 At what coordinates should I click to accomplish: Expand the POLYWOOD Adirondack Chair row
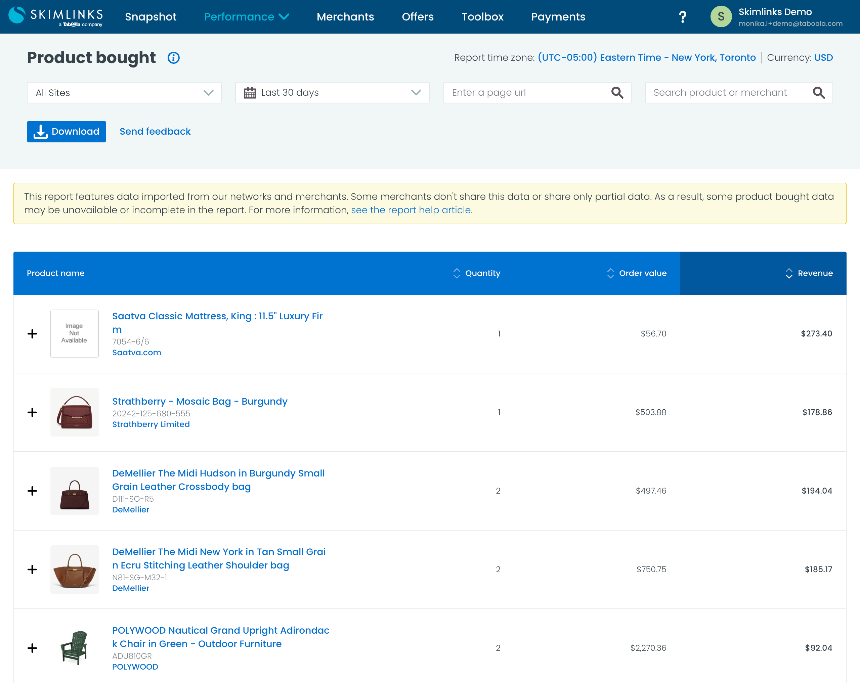pos(32,648)
